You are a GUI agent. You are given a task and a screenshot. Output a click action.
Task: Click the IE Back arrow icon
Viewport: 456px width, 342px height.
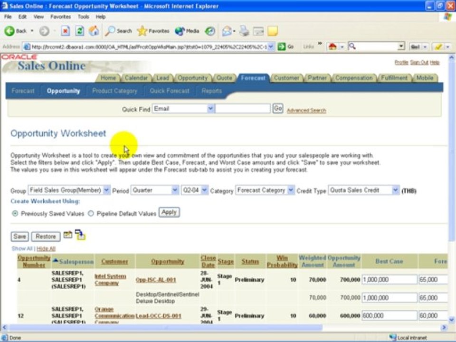tap(9, 31)
